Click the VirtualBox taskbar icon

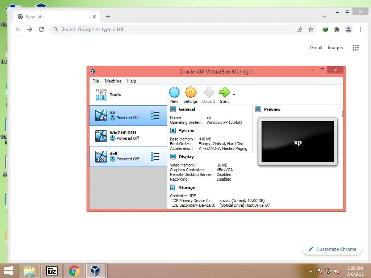[95, 271]
